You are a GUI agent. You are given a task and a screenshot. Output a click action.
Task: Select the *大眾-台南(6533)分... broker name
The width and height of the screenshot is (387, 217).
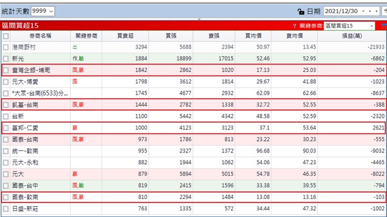coord(40,93)
